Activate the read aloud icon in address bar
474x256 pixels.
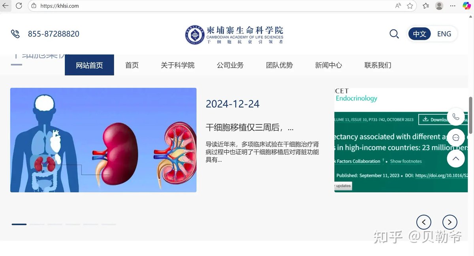click(x=398, y=6)
